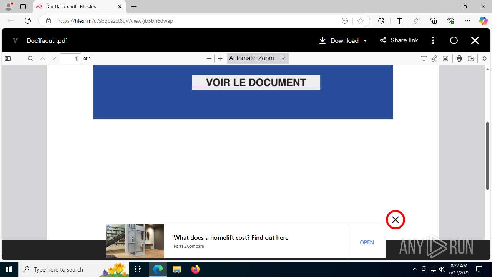Go to next page arrow
Screen dimensions: 492x277
point(54,58)
